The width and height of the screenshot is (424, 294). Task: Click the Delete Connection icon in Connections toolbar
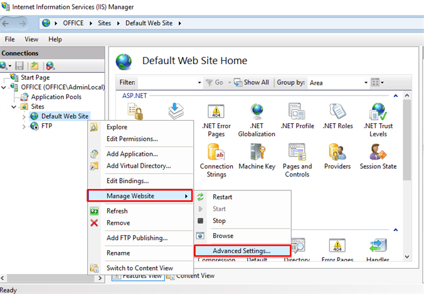[50, 66]
